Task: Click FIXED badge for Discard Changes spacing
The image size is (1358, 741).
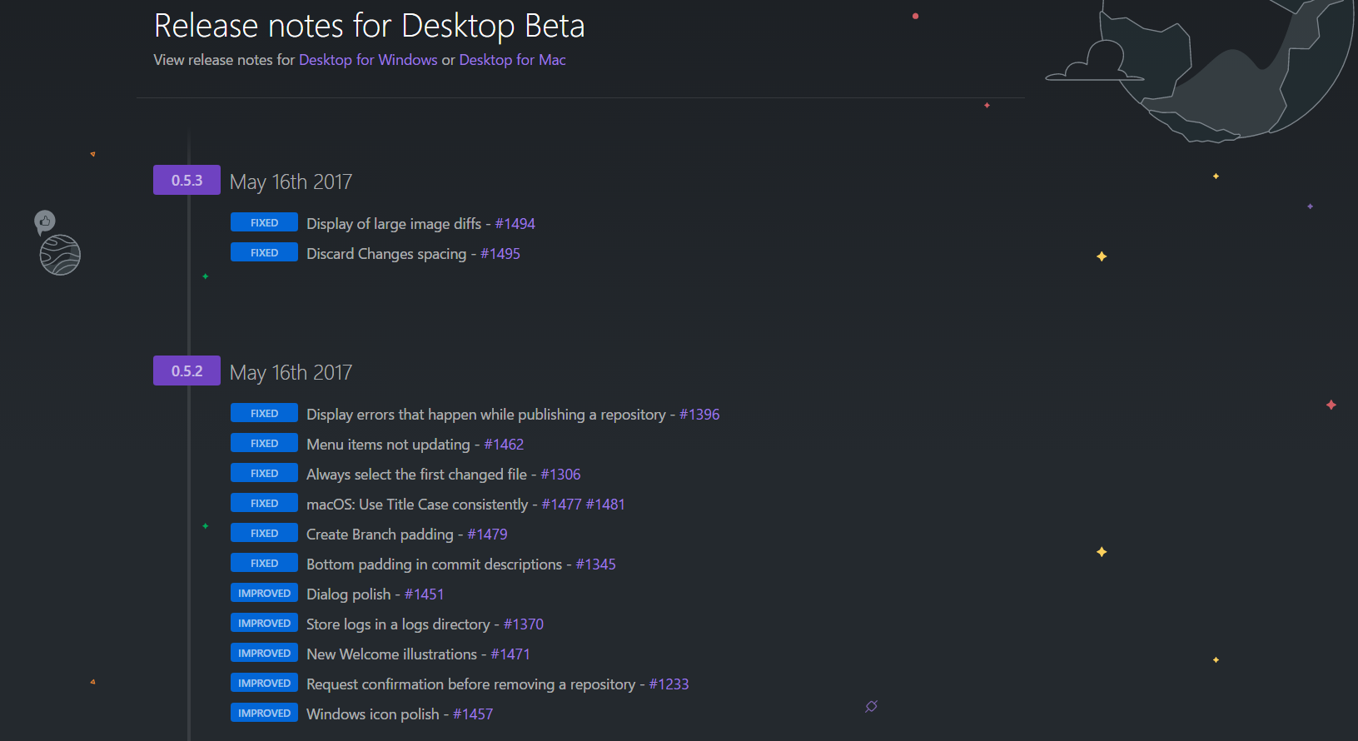Action: click(264, 252)
